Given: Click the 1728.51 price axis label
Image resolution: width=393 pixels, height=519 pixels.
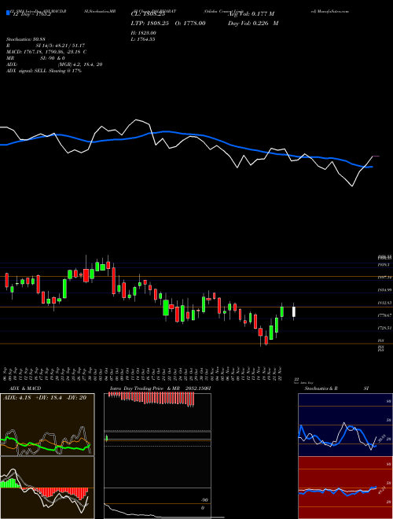Looking at the screenshot, I should pos(384,328).
